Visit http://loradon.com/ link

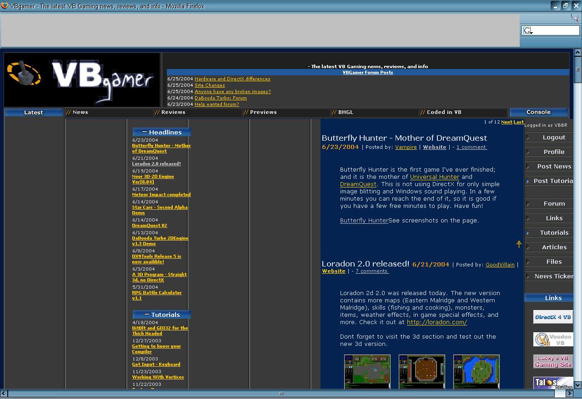tap(437, 322)
